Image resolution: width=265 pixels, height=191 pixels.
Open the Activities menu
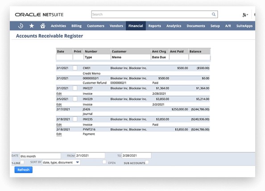pos(58,26)
